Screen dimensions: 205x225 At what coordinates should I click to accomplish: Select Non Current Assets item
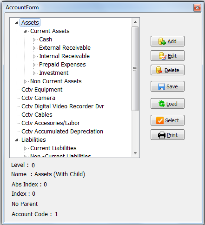click(x=56, y=81)
